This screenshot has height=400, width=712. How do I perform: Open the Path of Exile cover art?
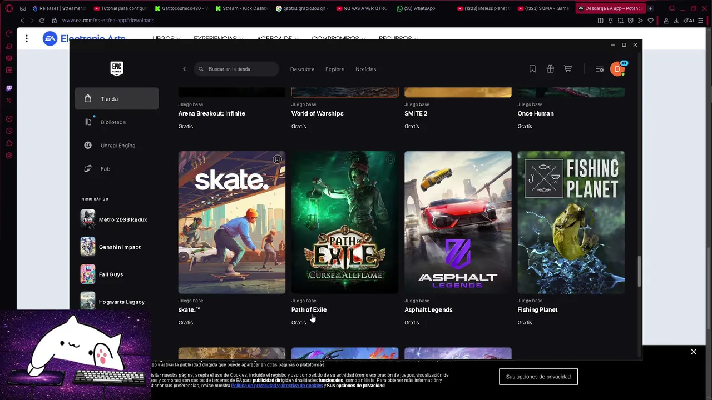coord(345,222)
